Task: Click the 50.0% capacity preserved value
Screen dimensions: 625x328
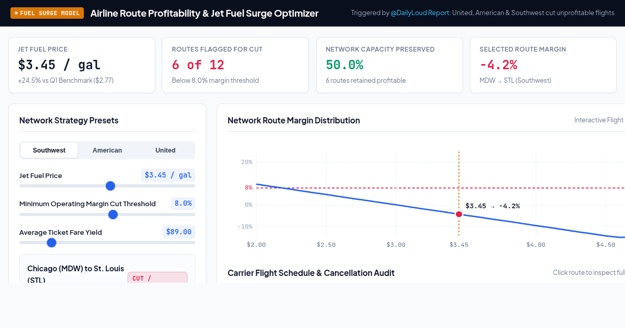Action: [345, 65]
